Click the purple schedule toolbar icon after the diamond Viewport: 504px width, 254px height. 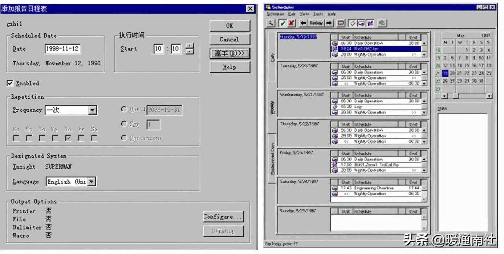361,23
